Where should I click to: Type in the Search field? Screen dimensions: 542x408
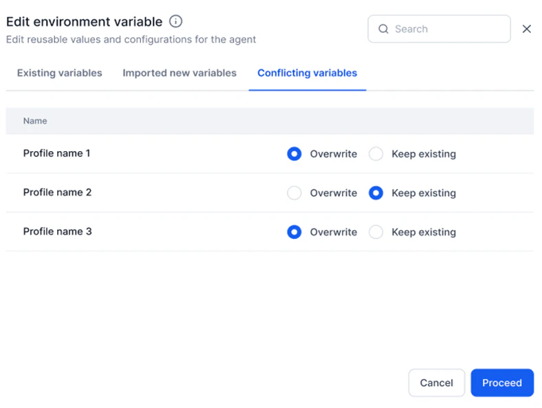(x=447, y=30)
